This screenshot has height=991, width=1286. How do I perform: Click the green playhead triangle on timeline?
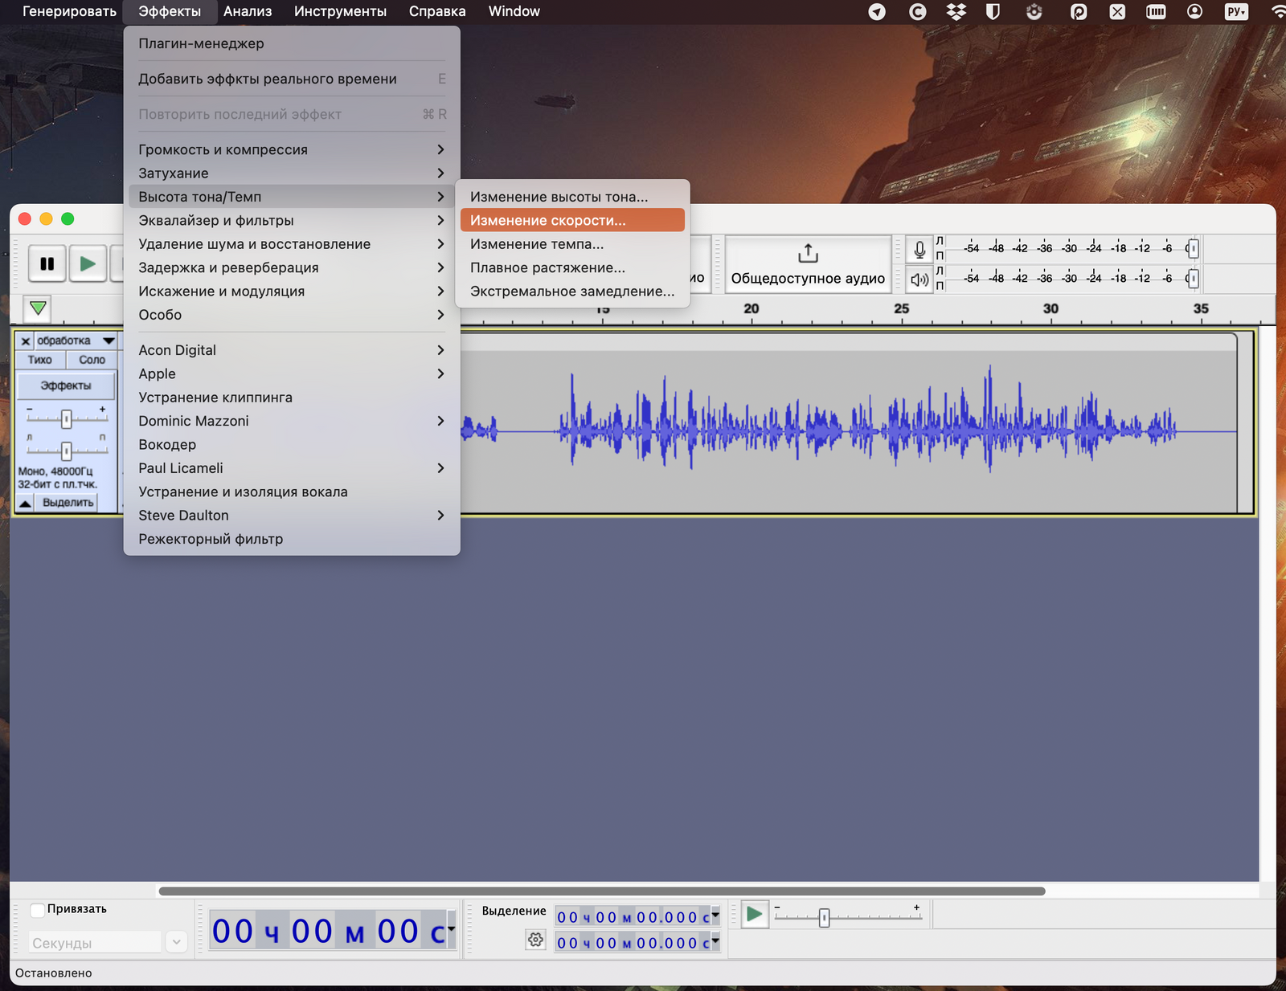point(38,308)
